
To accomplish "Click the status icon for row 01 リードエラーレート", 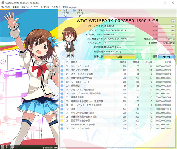I will pos(62,66).
